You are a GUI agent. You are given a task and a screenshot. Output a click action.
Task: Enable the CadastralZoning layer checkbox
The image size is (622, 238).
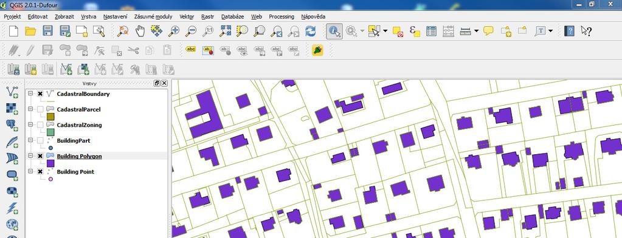click(x=40, y=124)
